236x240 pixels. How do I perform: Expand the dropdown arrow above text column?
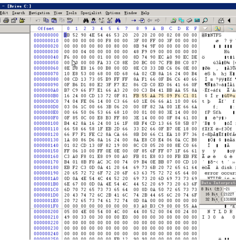[x=205, y=29]
